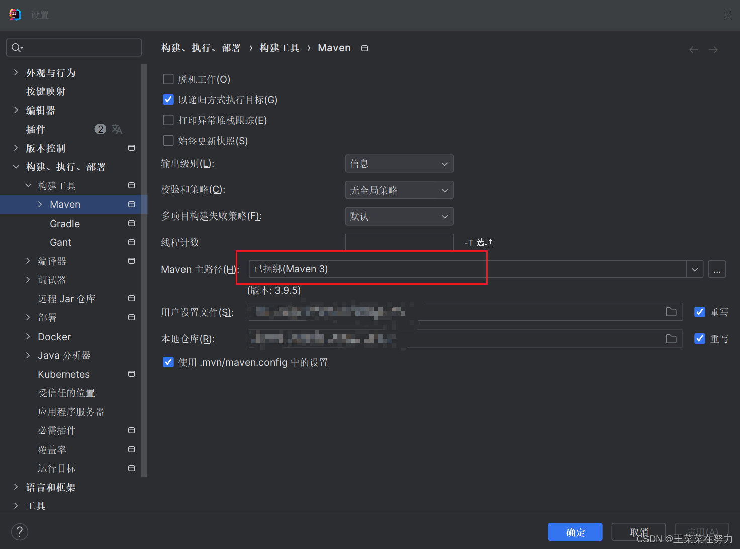
Task: Click project-level icon beside 远程 Jar 仓库
Action: 132,298
